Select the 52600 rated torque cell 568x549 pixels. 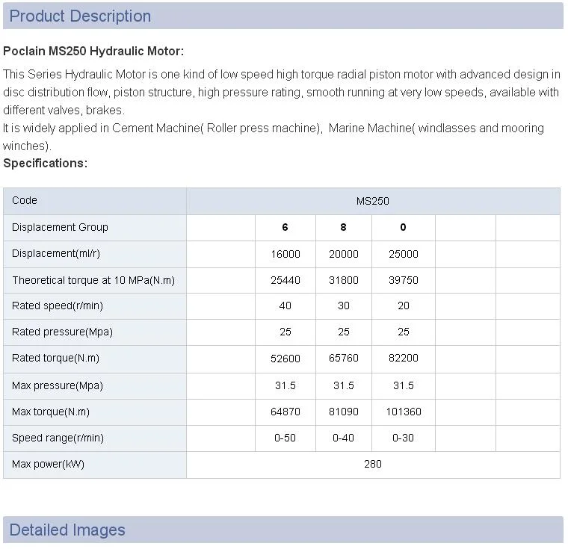click(285, 359)
